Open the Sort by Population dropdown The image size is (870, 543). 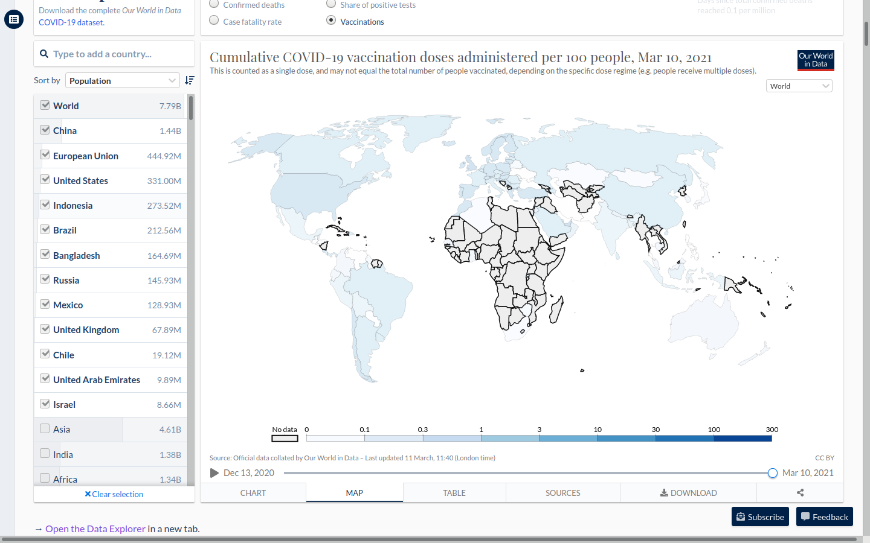(x=122, y=80)
